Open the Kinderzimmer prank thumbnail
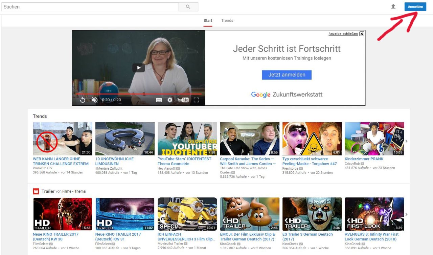This screenshot has width=433, height=255. 374,139
